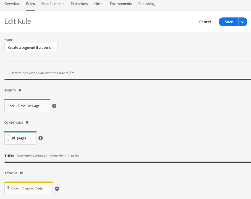Open the Hosts tab
251x199 pixels.
pos(99,4)
